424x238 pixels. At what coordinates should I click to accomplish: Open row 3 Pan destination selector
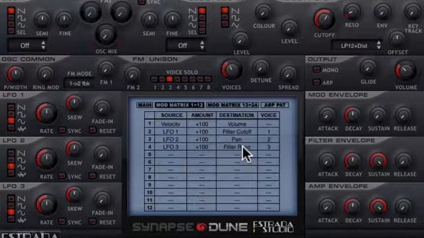pos(237,139)
